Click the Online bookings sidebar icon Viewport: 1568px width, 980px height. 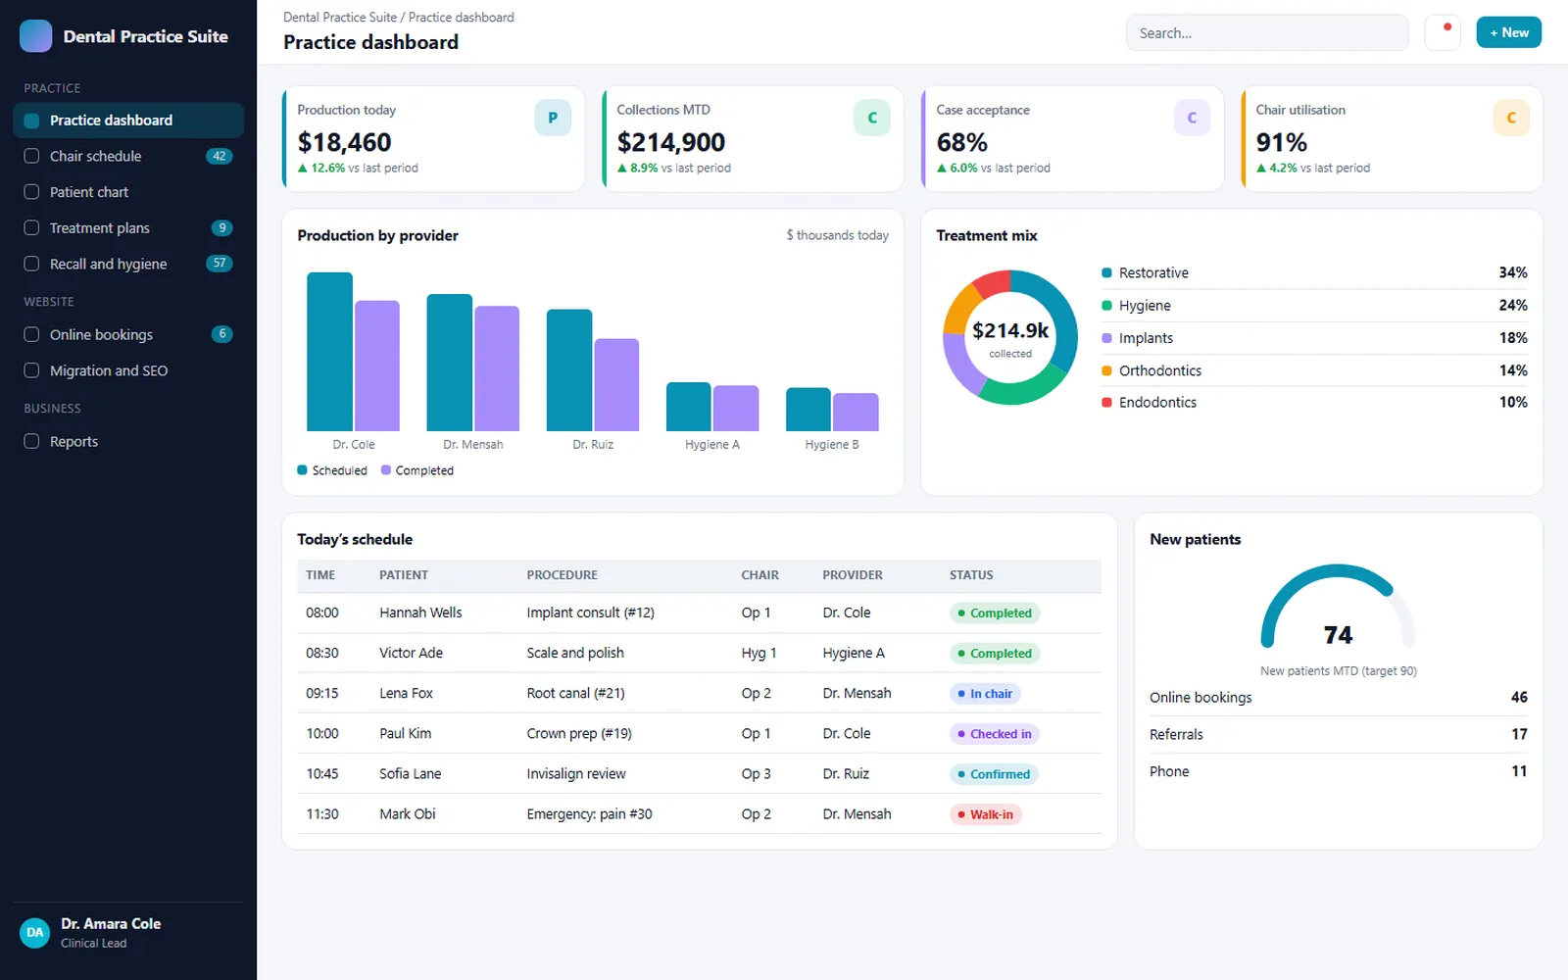[x=31, y=334]
